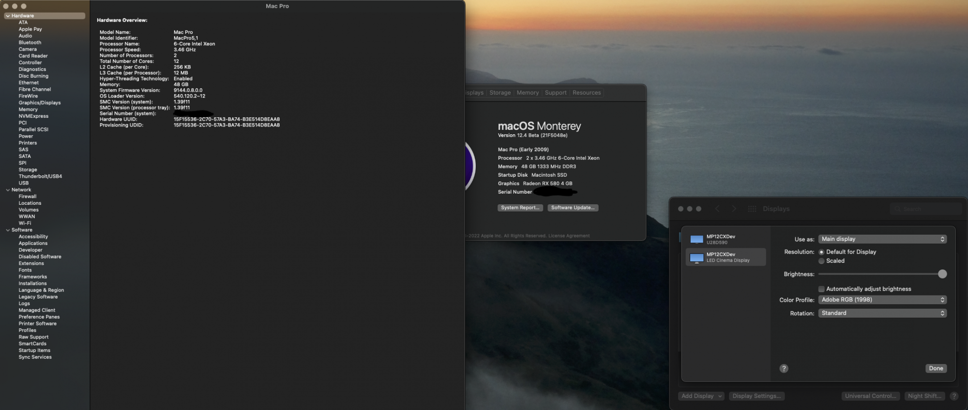
Task: Select Language & Region in the sidebar
Action: point(41,290)
